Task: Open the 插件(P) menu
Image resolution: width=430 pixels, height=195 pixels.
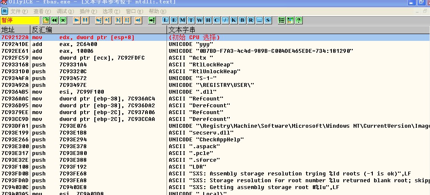Action: pyautogui.click(x=88, y=11)
